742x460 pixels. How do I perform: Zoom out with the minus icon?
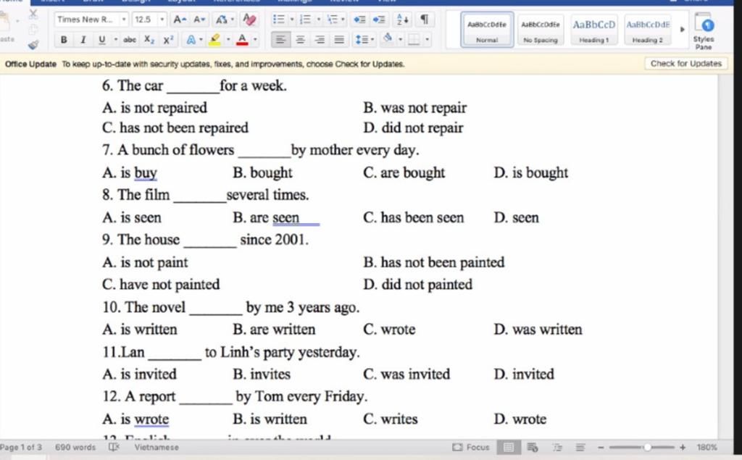[x=601, y=447]
